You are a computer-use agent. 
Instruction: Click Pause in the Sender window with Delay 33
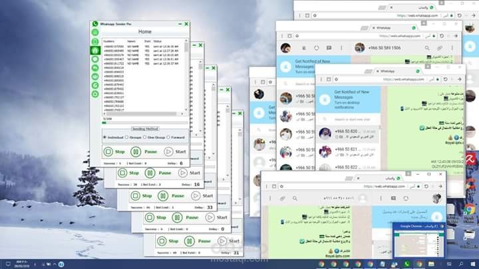(171, 196)
